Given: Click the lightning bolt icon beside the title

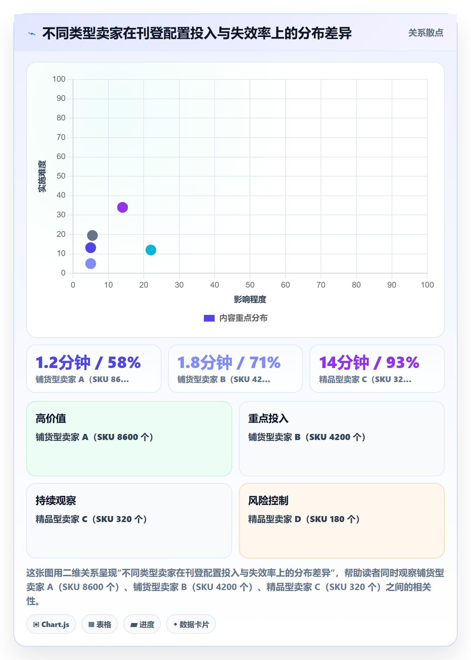Looking at the screenshot, I should (32, 34).
